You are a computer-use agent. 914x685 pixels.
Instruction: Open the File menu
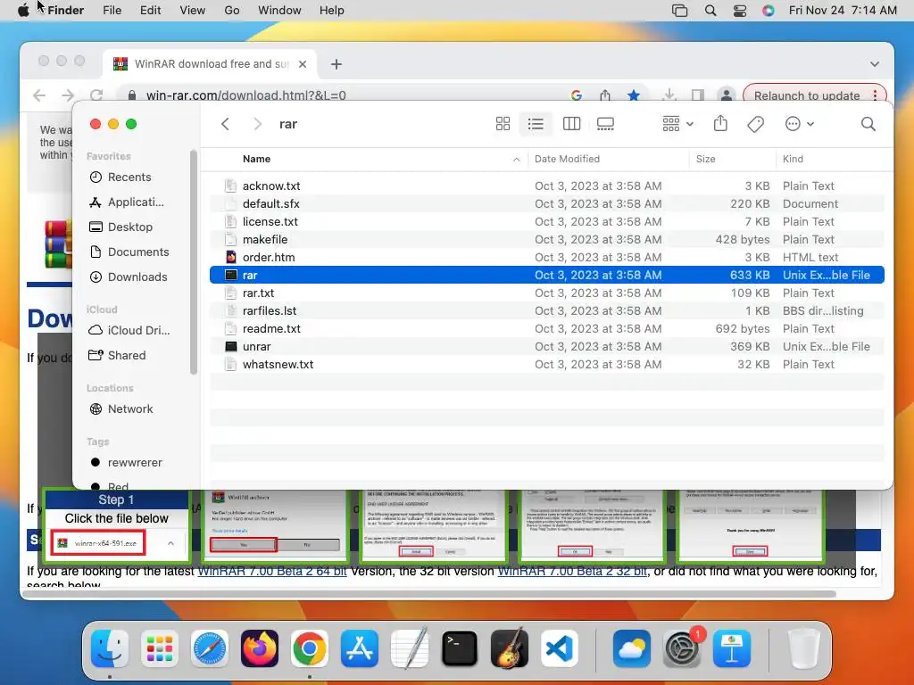coord(112,11)
